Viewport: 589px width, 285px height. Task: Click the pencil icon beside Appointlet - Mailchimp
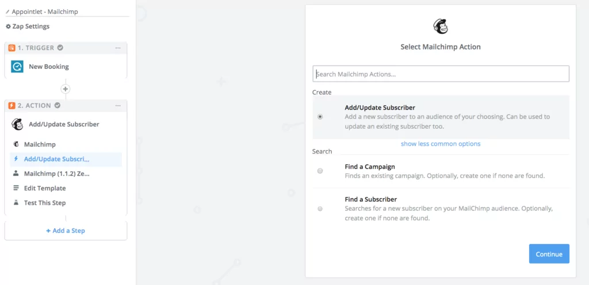pyautogui.click(x=7, y=11)
